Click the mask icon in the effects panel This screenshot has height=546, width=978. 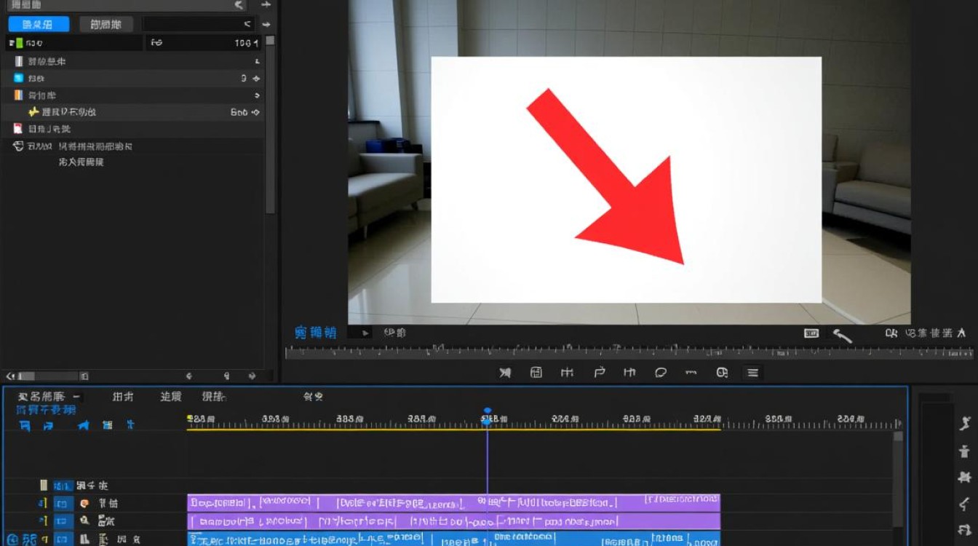tap(18, 146)
